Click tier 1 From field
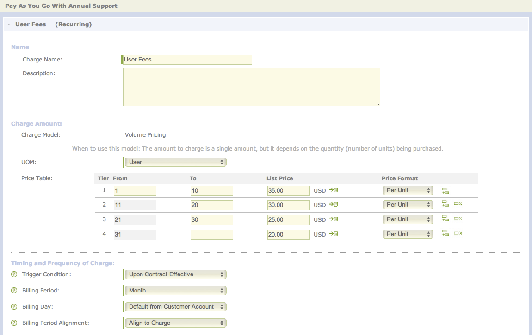532x335 pixels. [135, 191]
